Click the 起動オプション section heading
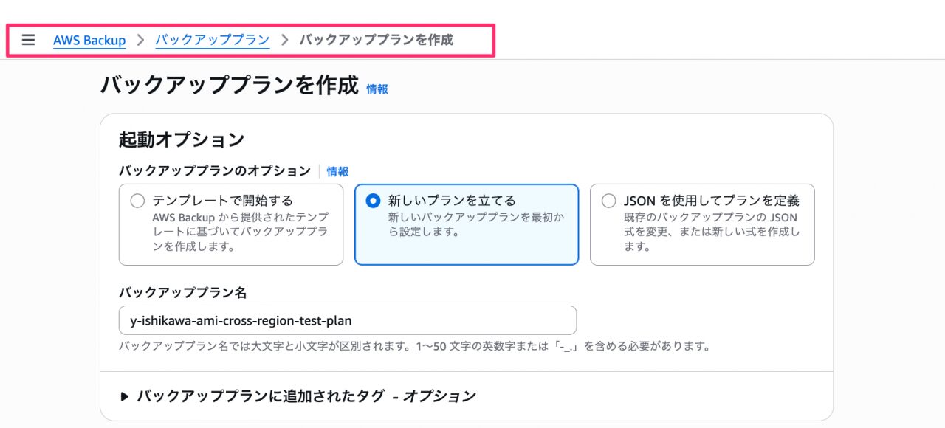 [x=182, y=139]
